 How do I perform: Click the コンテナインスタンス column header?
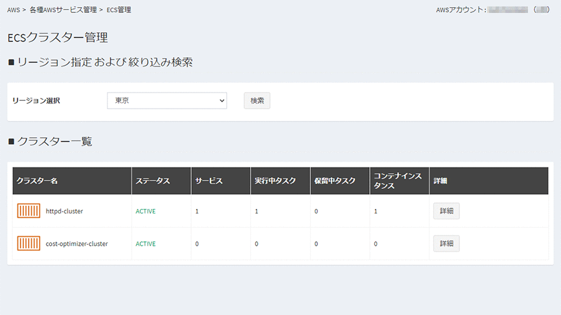399,180
